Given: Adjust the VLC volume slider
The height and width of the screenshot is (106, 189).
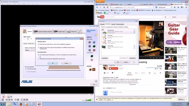Looking at the screenshot, I should [x=88, y=100].
